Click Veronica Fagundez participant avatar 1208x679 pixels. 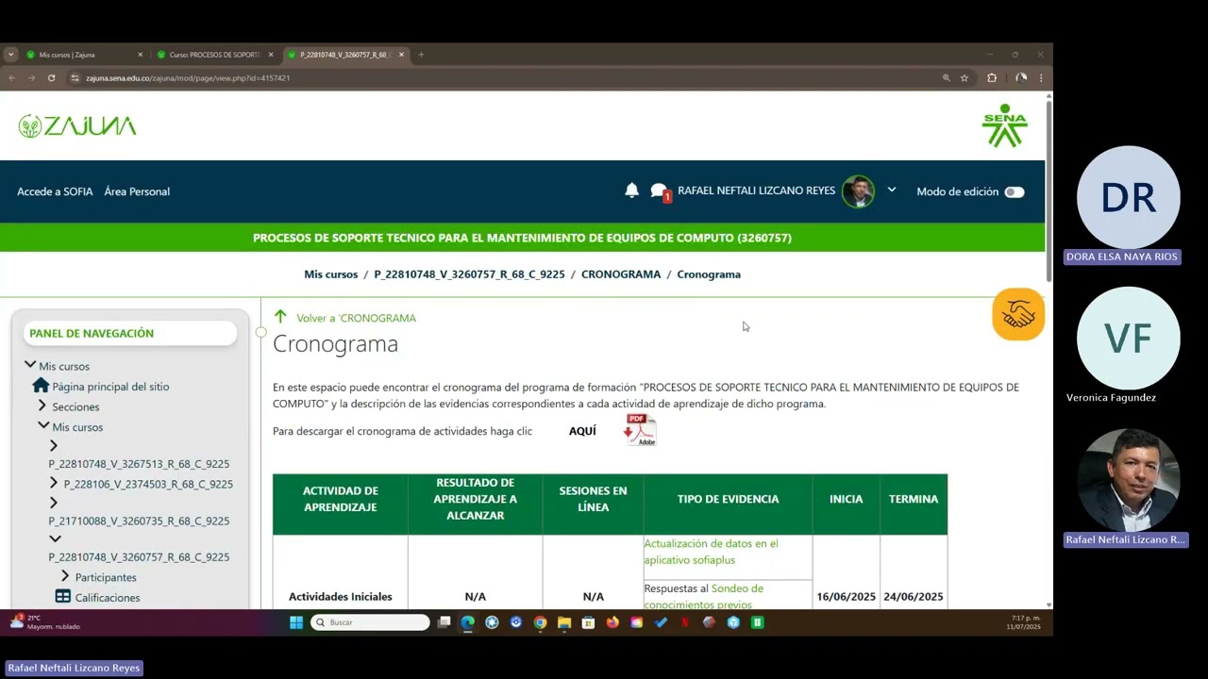(1128, 338)
